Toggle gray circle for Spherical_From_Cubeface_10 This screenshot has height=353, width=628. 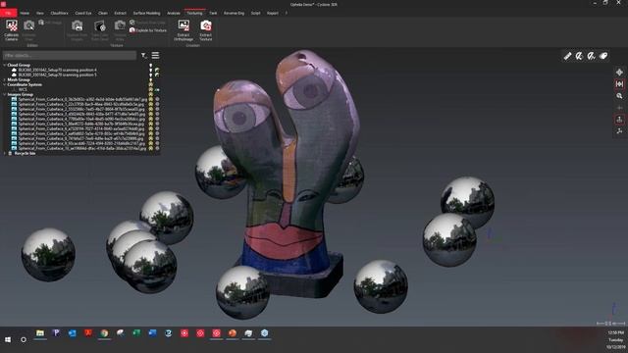click(157, 148)
